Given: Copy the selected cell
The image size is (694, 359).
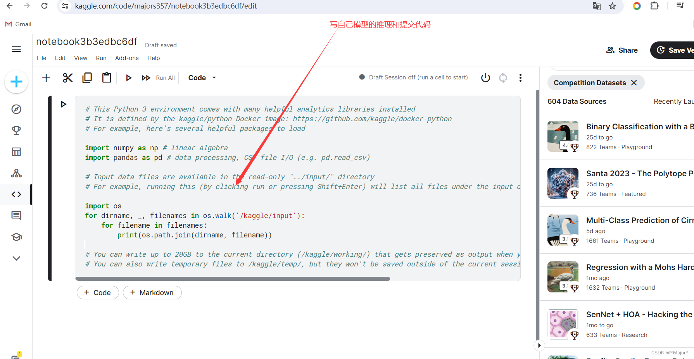Looking at the screenshot, I should tap(87, 77).
